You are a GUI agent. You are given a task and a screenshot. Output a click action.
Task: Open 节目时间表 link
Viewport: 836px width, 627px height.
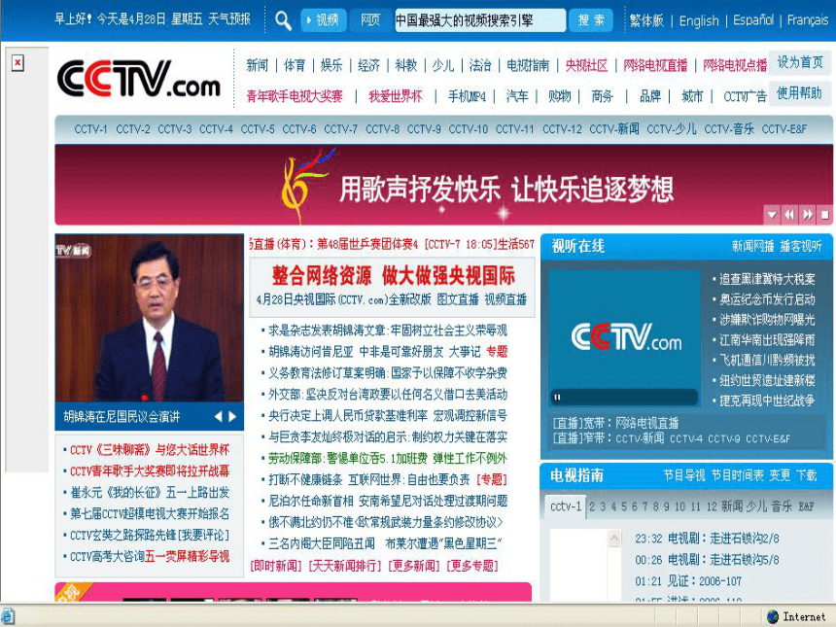[738, 475]
